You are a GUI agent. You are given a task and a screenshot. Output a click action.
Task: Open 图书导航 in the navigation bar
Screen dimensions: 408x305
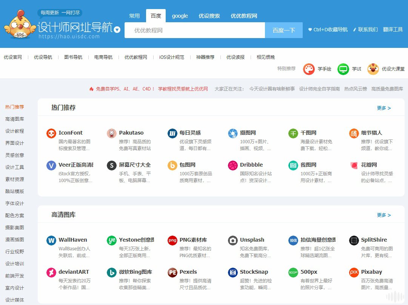[73, 57]
